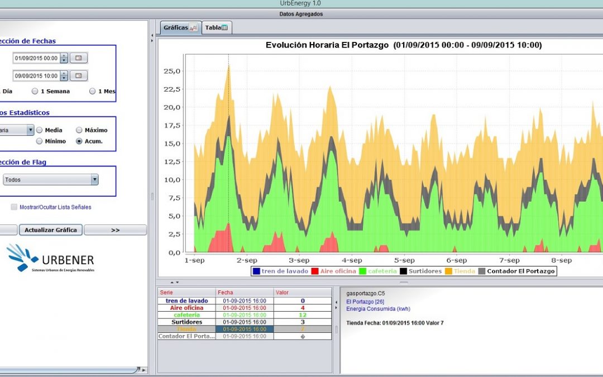The image size is (603, 377).
Task: Select the Máximo statistic option
Action: pos(79,130)
